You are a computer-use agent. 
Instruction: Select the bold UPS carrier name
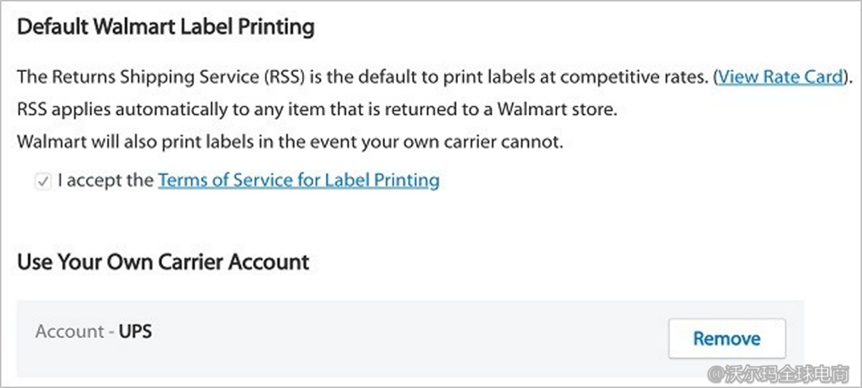[x=135, y=331]
